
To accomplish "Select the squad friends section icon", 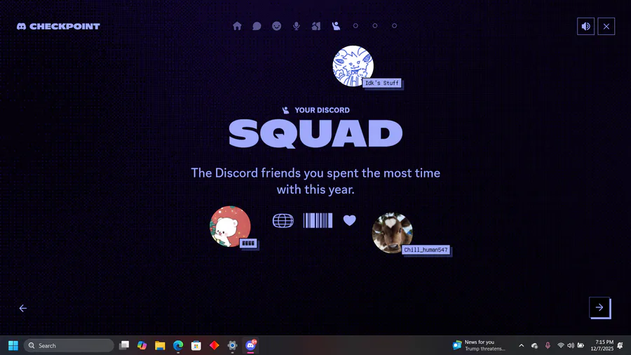I will pos(336,26).
